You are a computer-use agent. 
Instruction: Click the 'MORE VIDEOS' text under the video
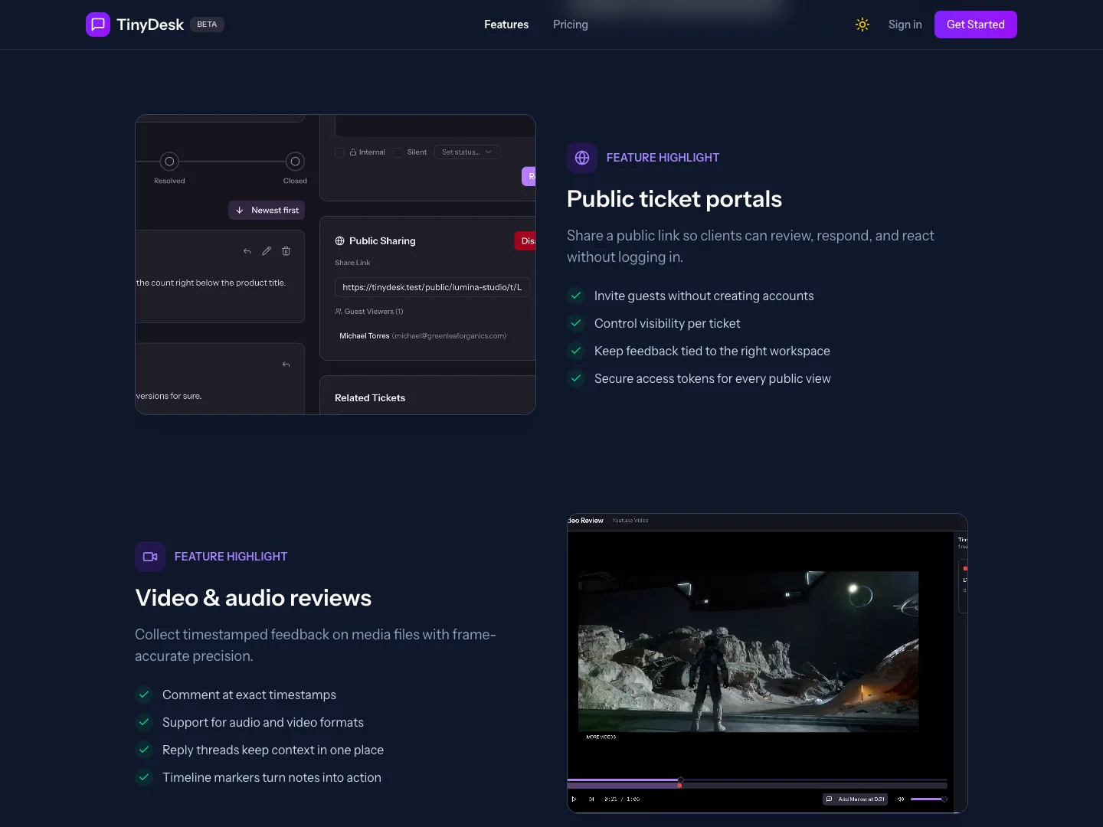click(601, 737)
